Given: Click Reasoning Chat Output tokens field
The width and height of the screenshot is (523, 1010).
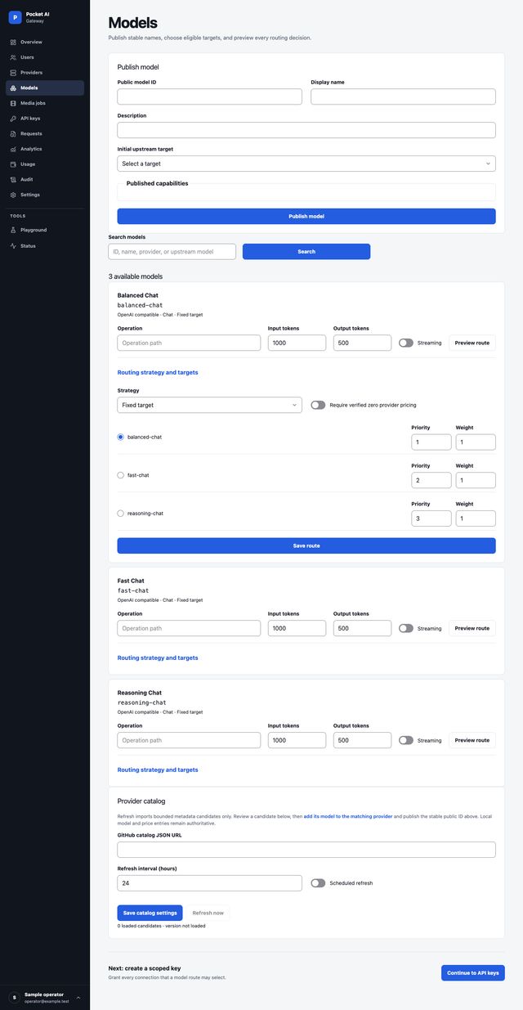Looking at the screenshot, I should (362, 740).
